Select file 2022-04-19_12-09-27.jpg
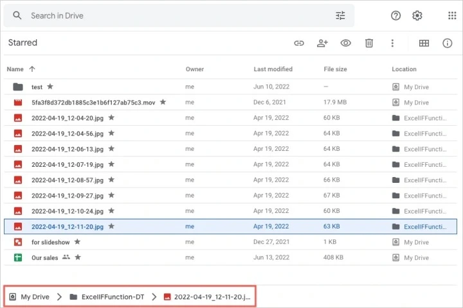The image size is (463, 308). [68, 196]
